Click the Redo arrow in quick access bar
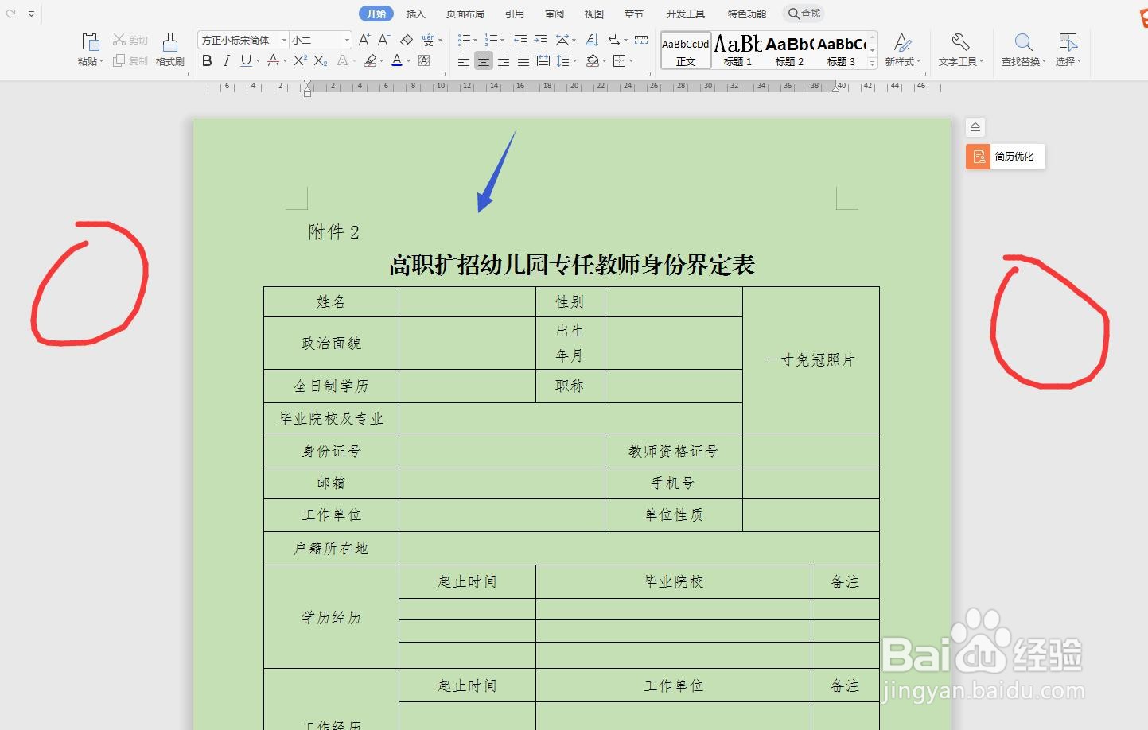 [x=11, y=14]
